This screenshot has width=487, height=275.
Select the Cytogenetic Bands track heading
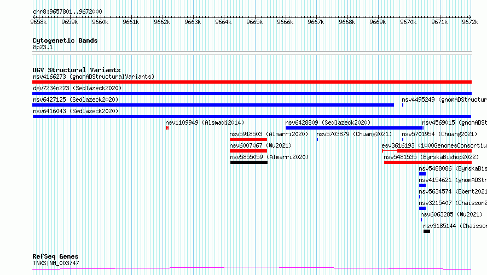click(x=65, y=40)
